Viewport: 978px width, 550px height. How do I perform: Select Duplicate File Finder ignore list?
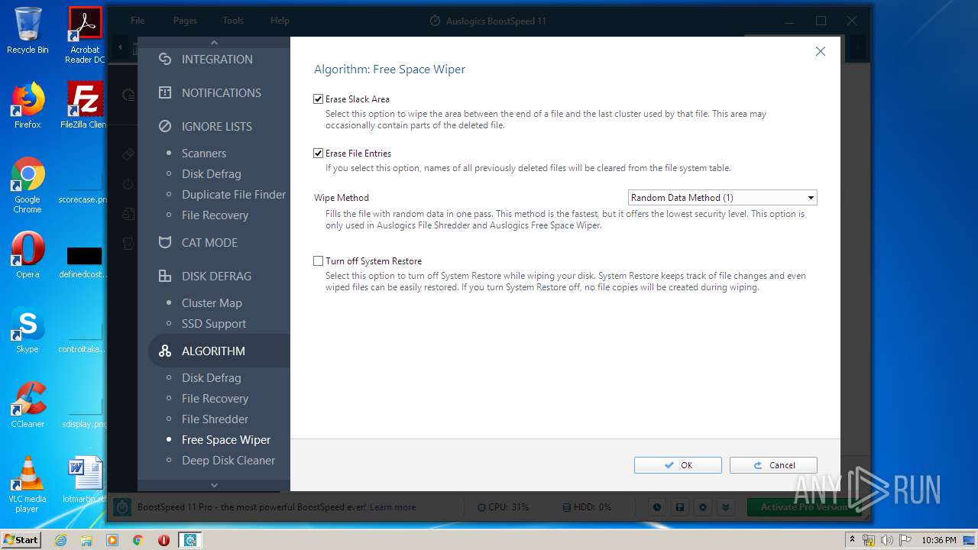pos(234,194)
